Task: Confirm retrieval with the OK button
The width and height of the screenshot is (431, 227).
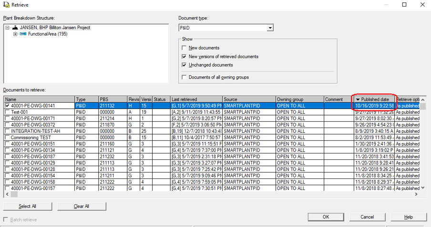Action: [x=326, y=217]
